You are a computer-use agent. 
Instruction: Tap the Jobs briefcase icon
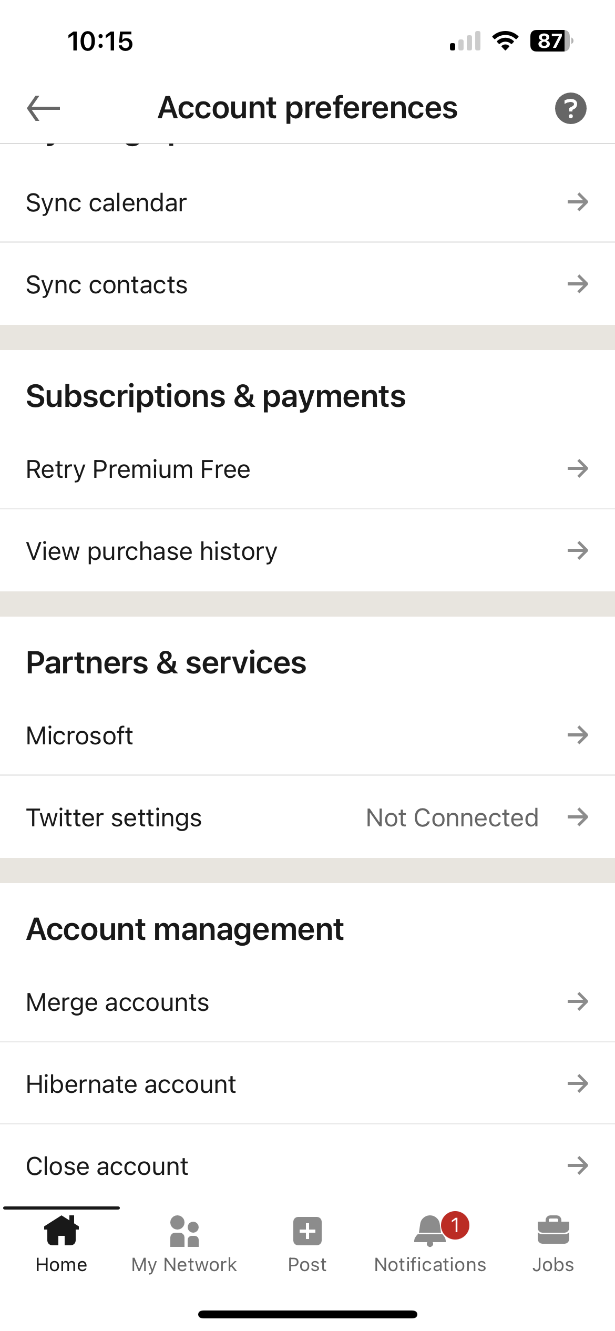coord(553,1231)
